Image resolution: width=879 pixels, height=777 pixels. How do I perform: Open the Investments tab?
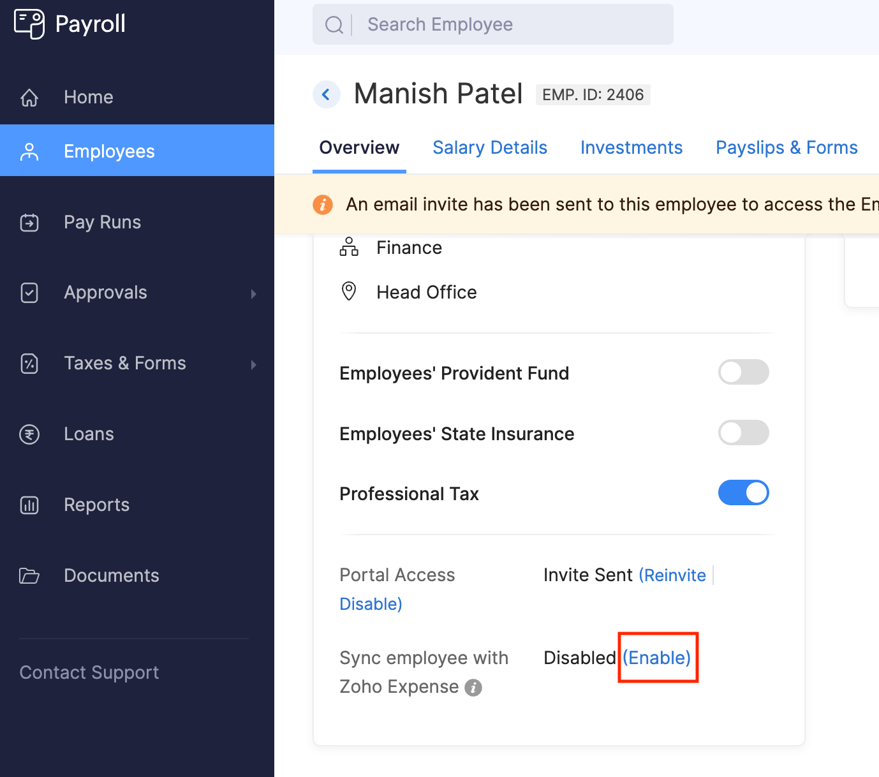pyautogui.click(x=632, y=147)
